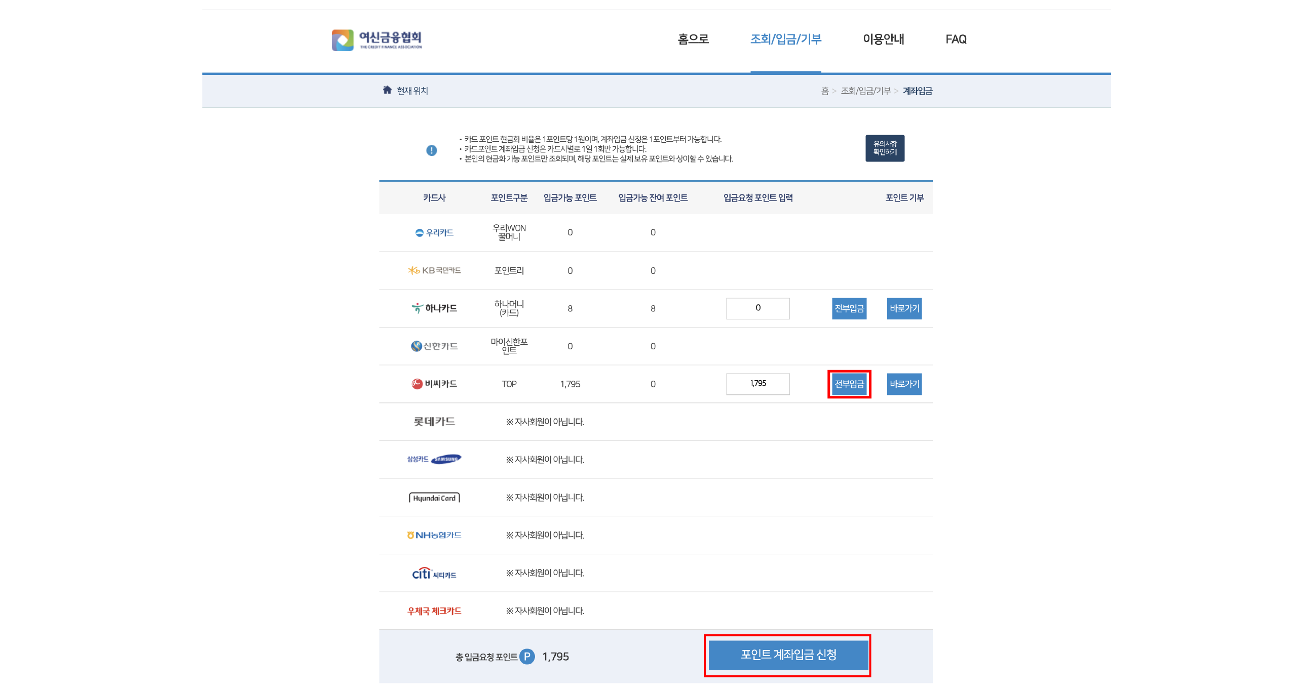Click 바로가기 donation button for 비씨카드
The width and height of the screenshot is (1290, 691).
[904, 384]
